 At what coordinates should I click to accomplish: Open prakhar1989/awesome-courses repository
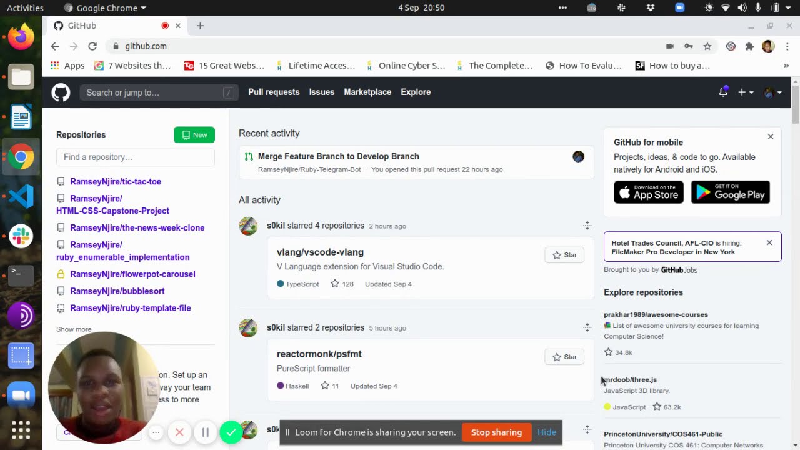point(656,314)
